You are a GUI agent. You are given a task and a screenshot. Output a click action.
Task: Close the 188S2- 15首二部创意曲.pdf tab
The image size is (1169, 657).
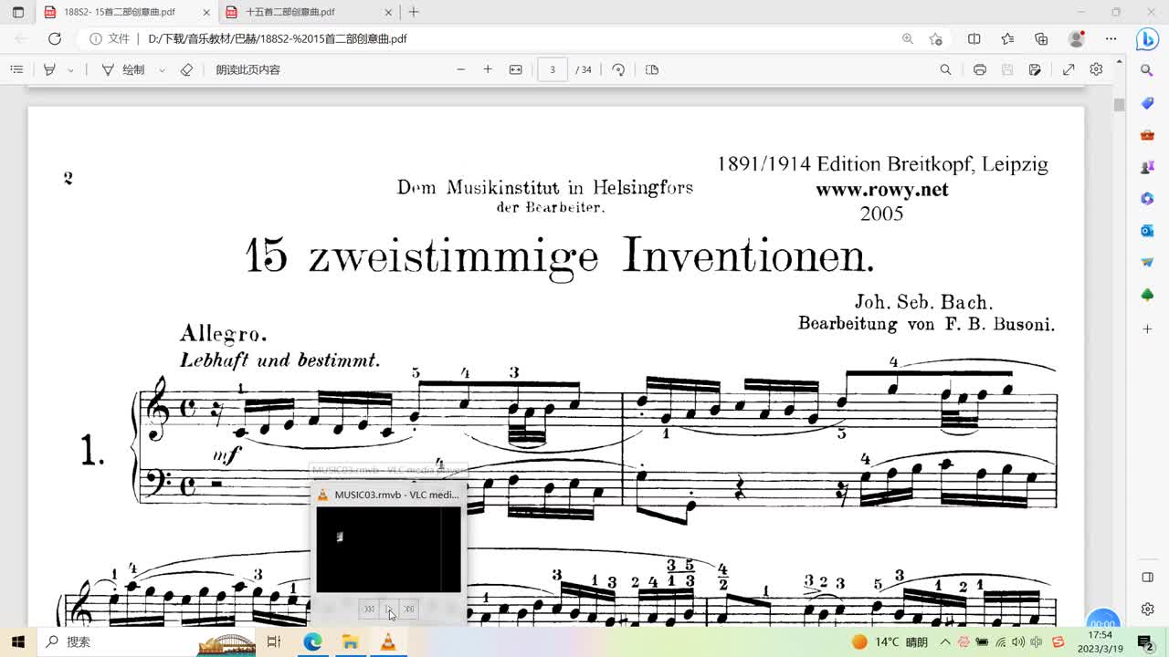coord(206,12)
